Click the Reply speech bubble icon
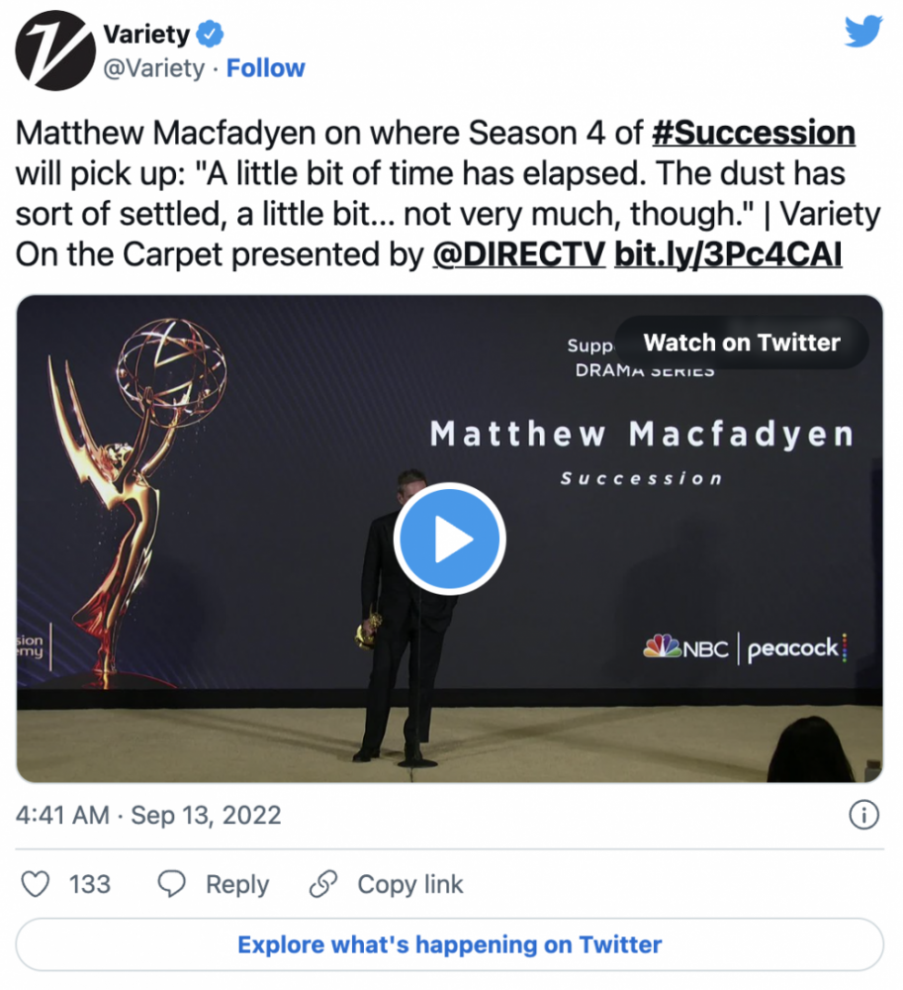903x990 pixels. (x=171, y=884)
